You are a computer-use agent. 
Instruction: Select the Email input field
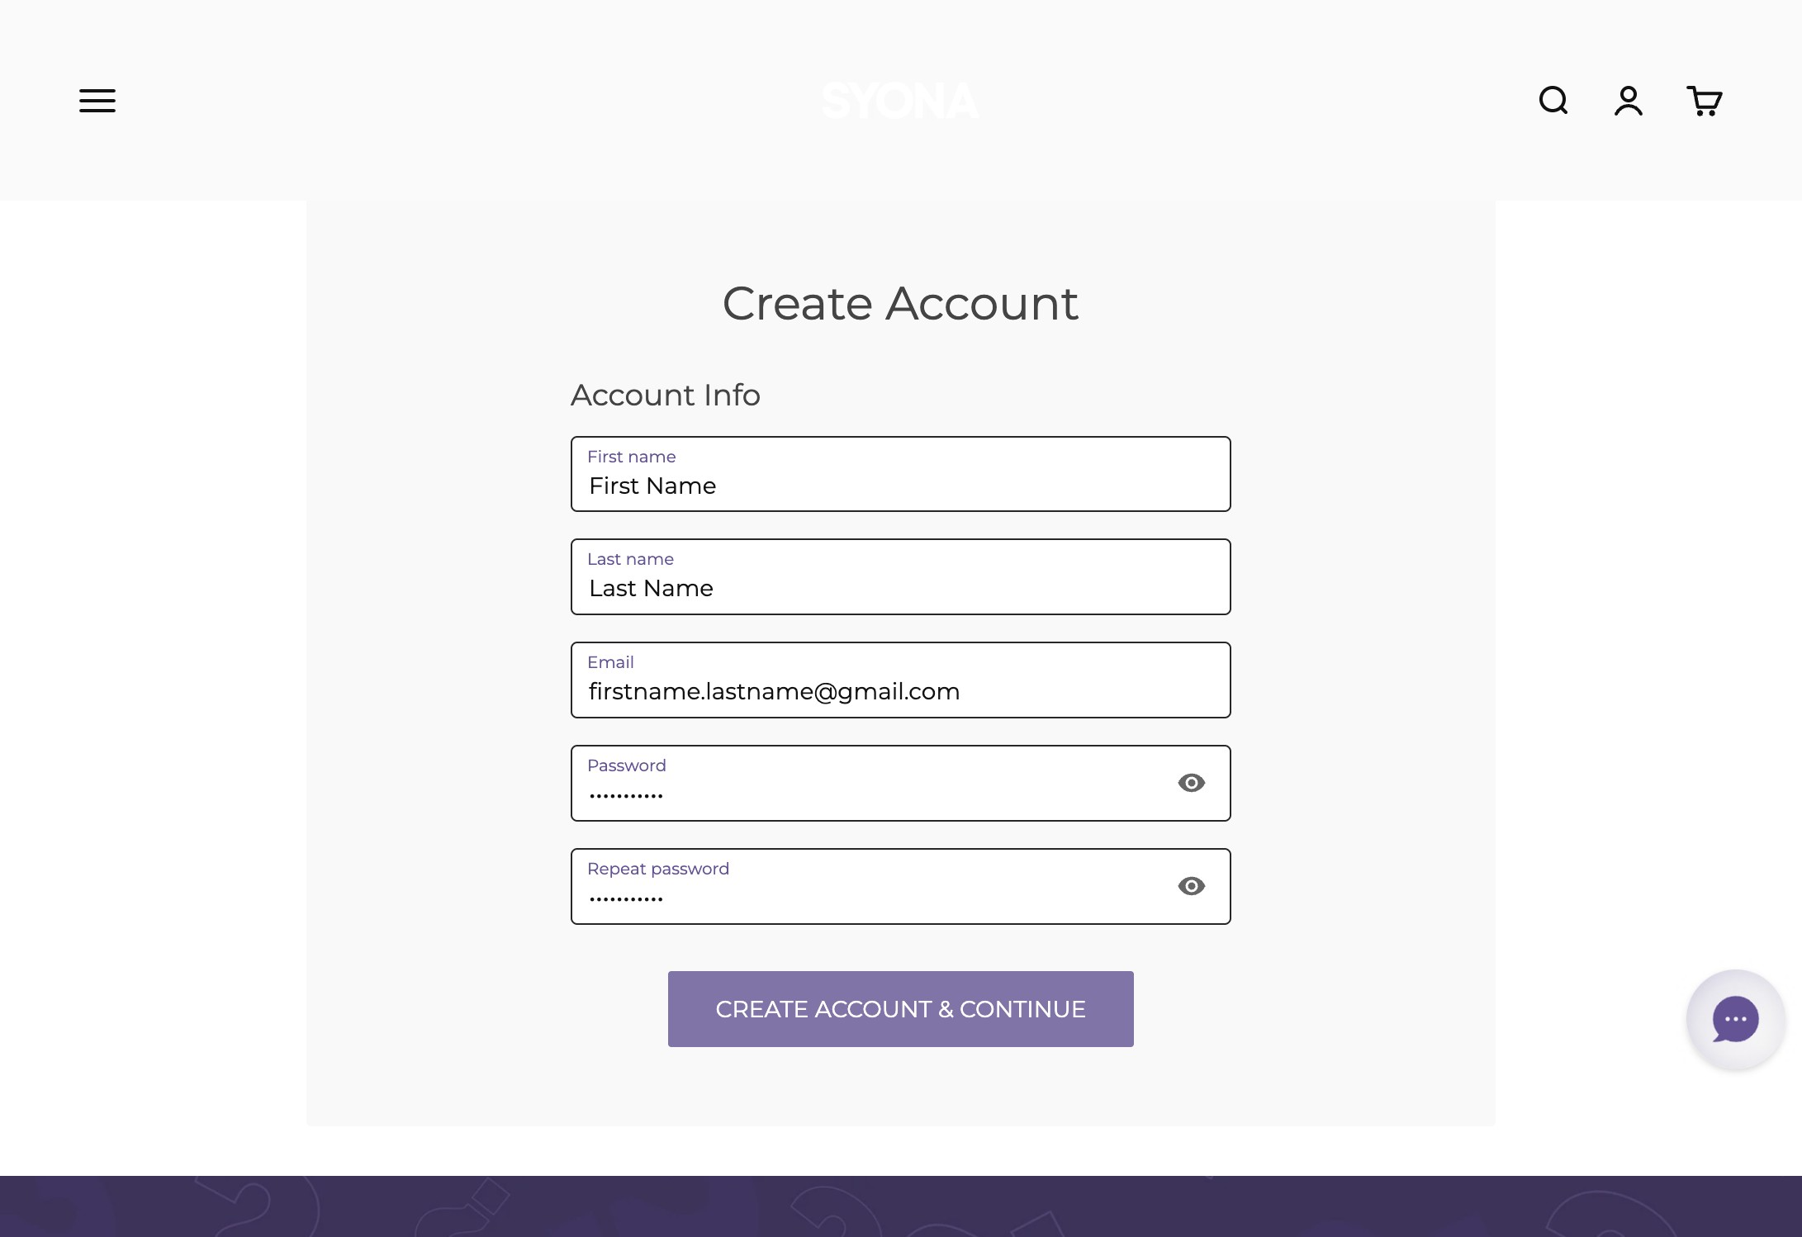tap(900, 691)
